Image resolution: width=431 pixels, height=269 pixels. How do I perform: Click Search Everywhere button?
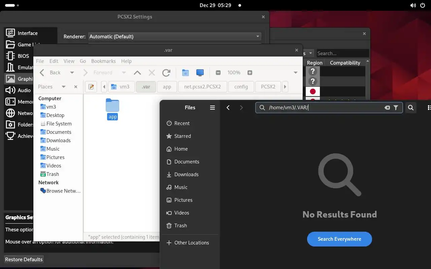[339, 239]
